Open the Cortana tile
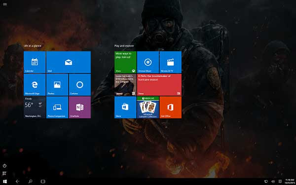This screenshot has width=296, height=185. (80, 85)
